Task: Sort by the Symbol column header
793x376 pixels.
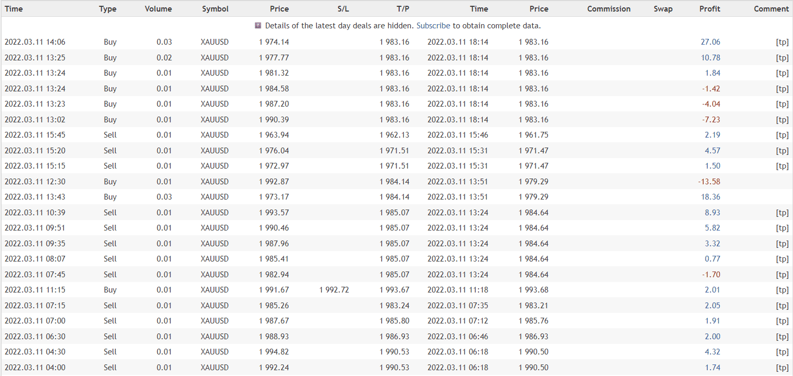Action: click(x=215, y=9)
